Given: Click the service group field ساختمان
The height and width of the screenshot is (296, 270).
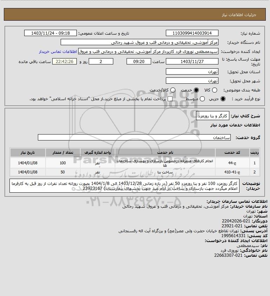Looking at the screenshot, I should [134, 137].
